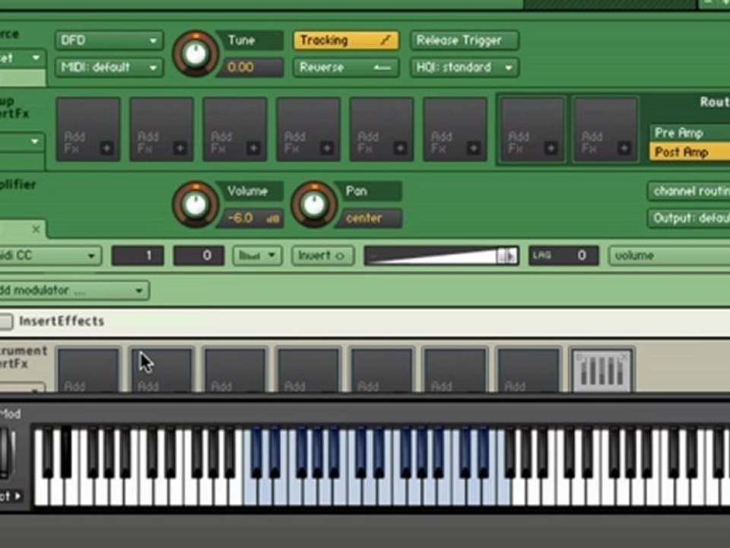Toggle the Tracking button
This screenshot has width=730, height=548.
point(345,40)
